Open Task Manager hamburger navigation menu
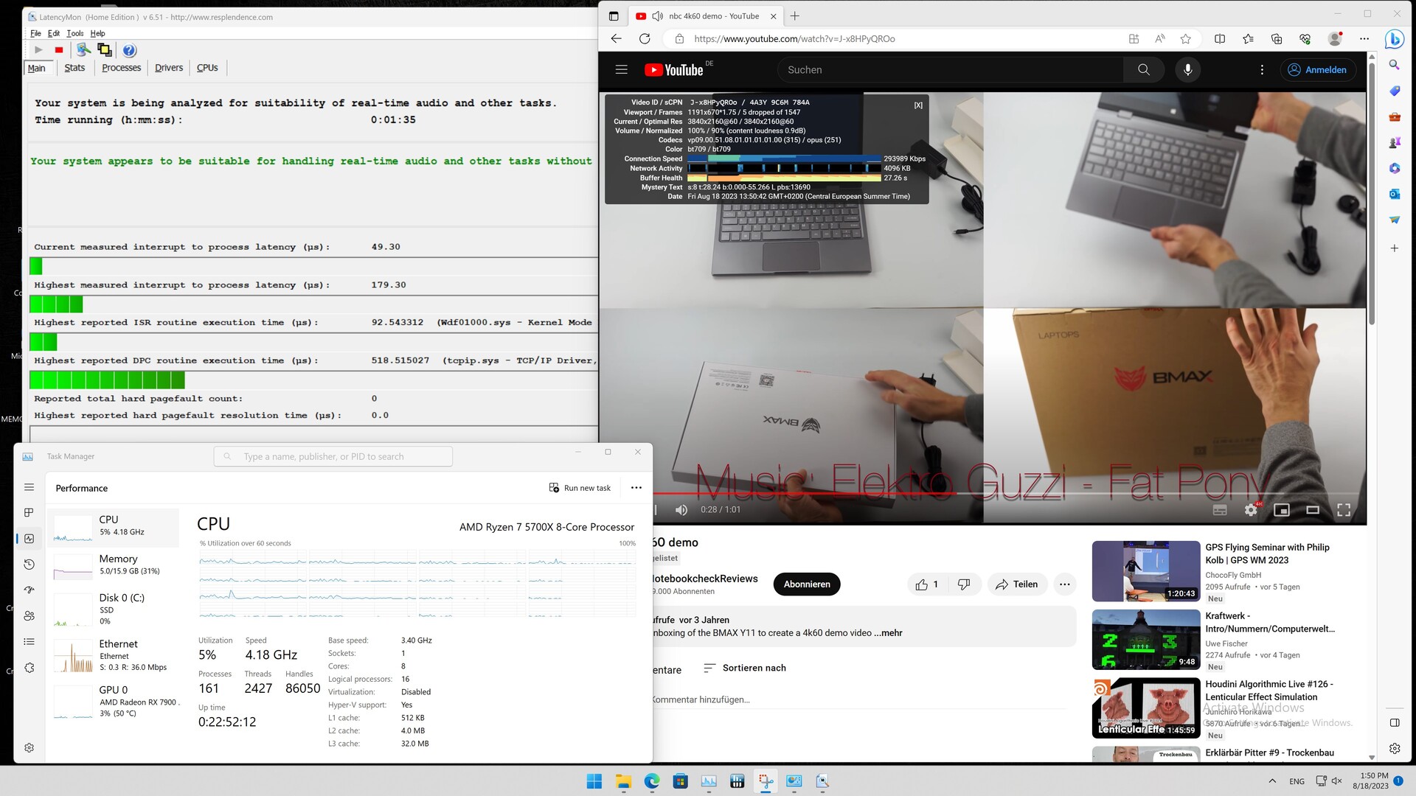This screenshot has width=1416, height=796. [29, 487]
